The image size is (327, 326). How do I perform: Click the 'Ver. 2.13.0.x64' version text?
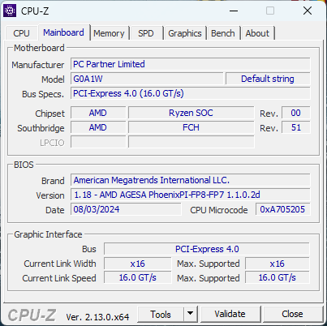click(x=97, y=317)
